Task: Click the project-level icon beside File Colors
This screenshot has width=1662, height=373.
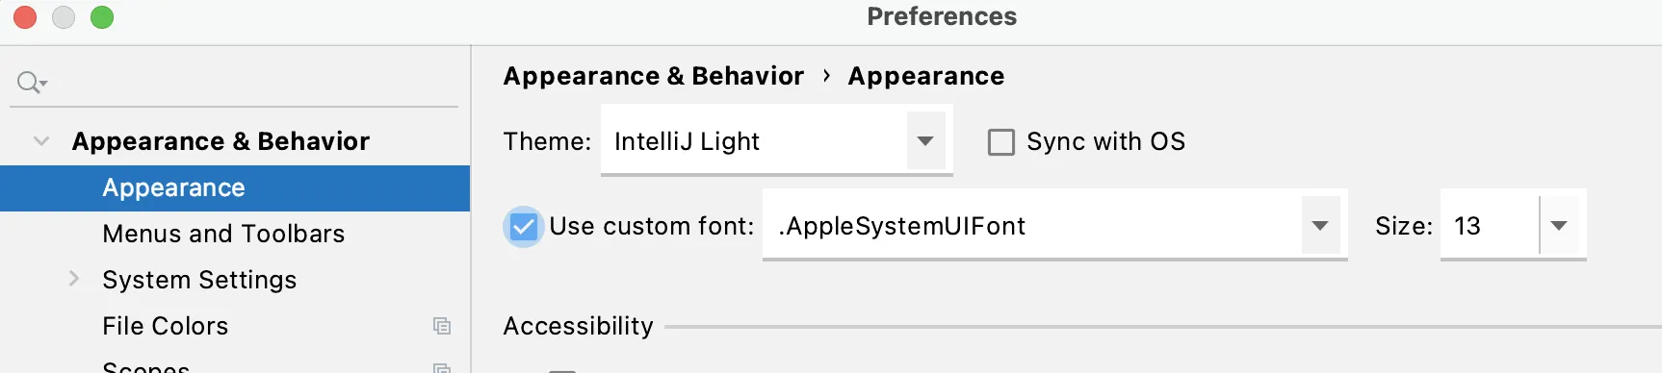Action: pyautogui.click(x=442, y=326)
